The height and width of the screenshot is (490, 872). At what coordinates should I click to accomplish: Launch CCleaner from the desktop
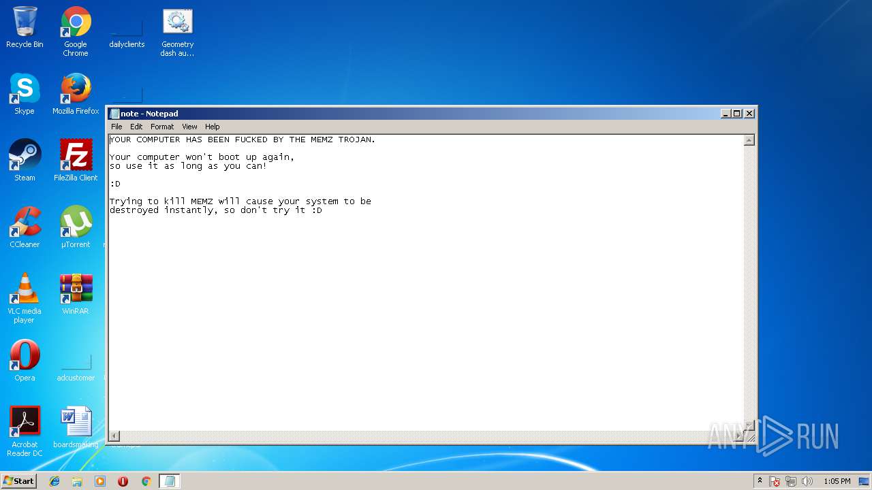25,227
